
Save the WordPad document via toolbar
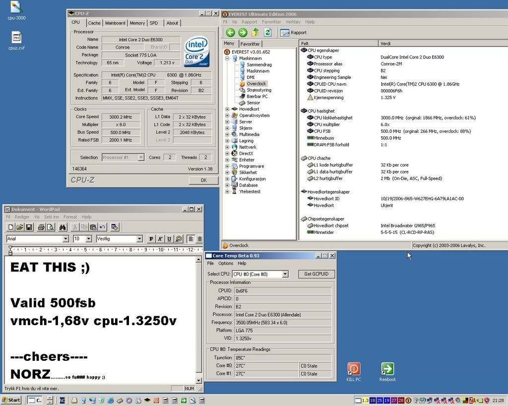pos(29,227)
